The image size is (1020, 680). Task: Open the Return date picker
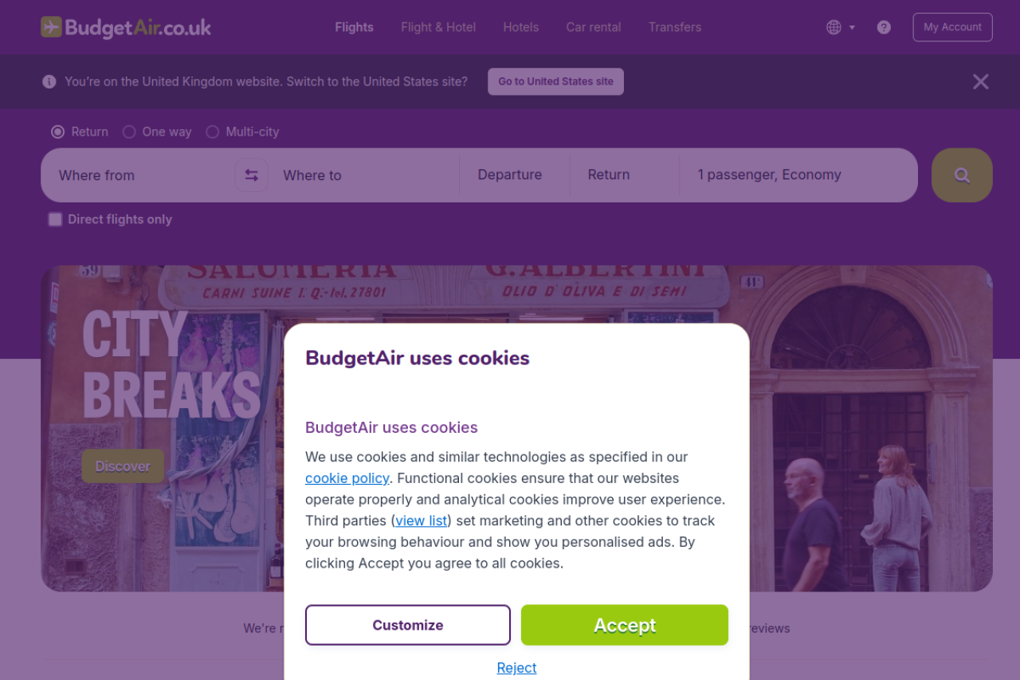609,175
